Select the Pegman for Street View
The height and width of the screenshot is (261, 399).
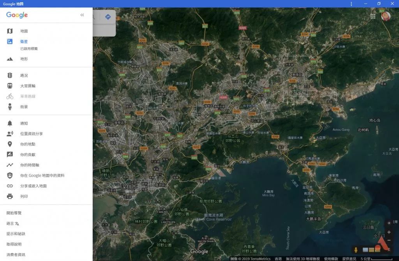(356, 249)
